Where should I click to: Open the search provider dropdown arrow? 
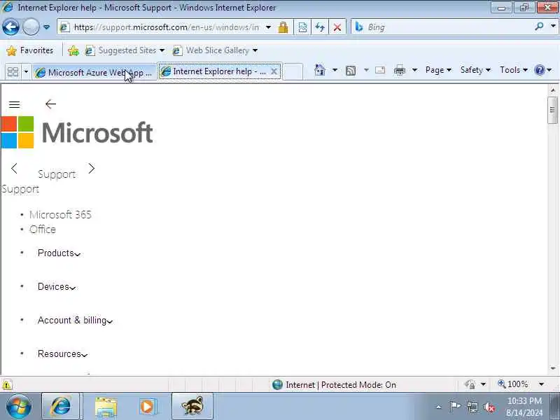click(x=553, y=27)
